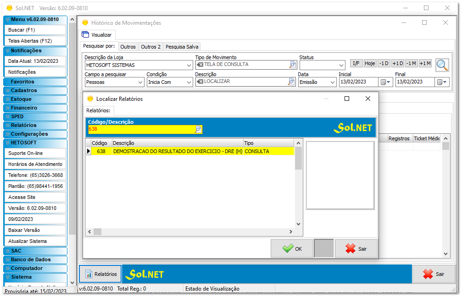This screenshot has height=297, width=462.
Task: Click the lookup icon beside LOCALIZAR field
Action: 292,82
